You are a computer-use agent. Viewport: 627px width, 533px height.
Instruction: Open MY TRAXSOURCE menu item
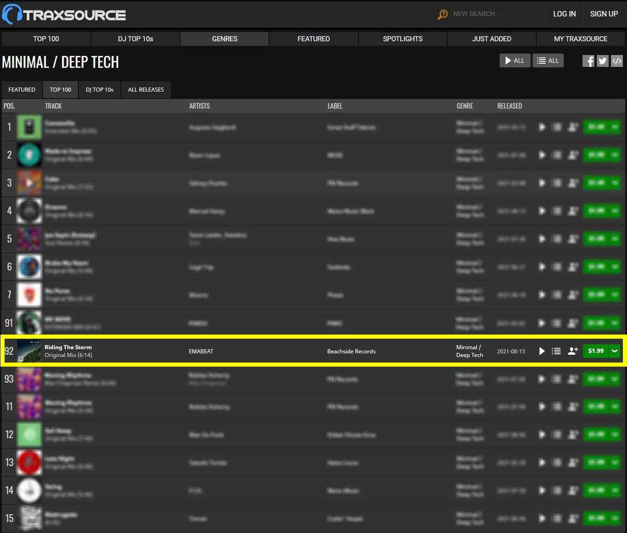580,39
